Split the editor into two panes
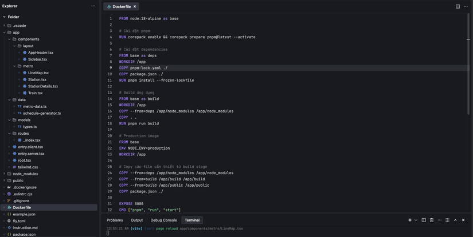The width and height of the screenshot is (473, 237). pos(458,6)
